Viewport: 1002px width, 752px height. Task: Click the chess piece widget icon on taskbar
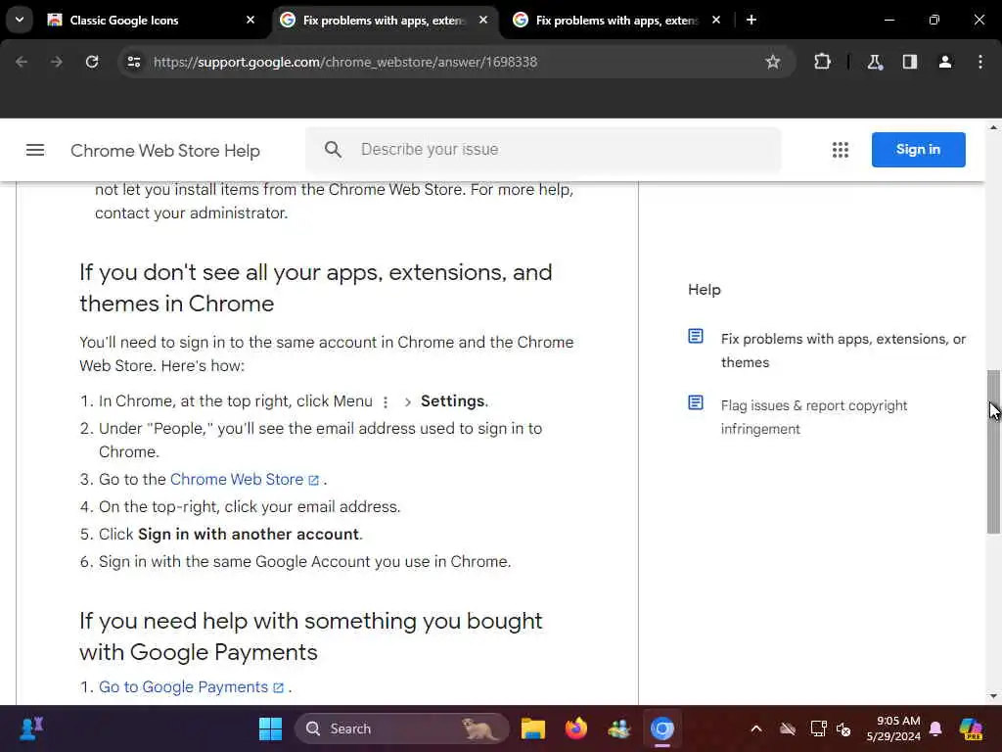click(x=32, y=728)
